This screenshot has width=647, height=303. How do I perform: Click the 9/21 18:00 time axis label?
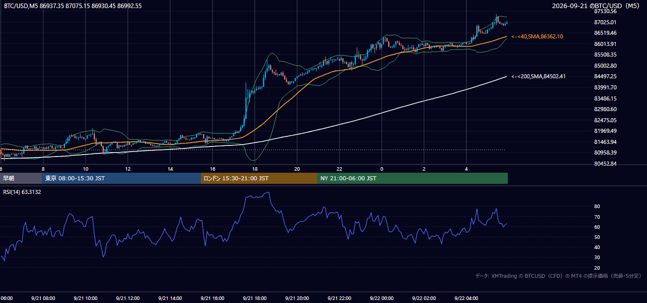[x=255, y=298]
